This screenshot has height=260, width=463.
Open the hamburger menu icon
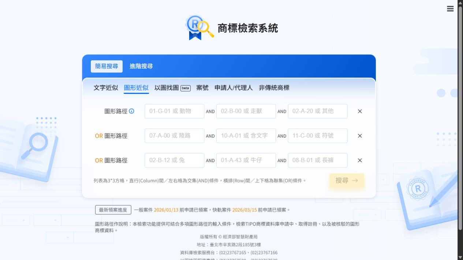click(450, 9)
